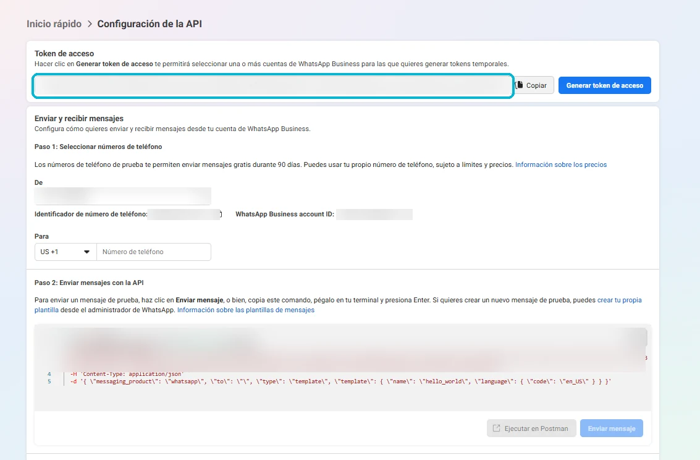Viewport: 700px width, 460px height.
Task: Click the copy clipboard icon beside Copiar
Action: (519, 85)
